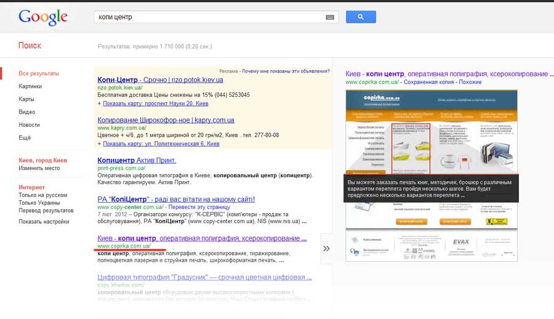Select 'Перевод результатов' option

[46, 211]
